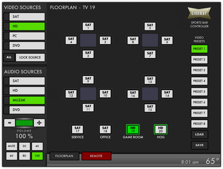This screenshot has width=223, height=169.
Task: Open the Remote tab
Action: coord(96,156)
